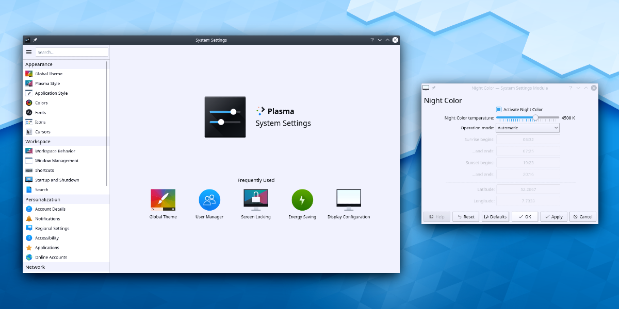Open Global Theme in Frequently Used
619x309 pixels.
[x=163, y=200]
